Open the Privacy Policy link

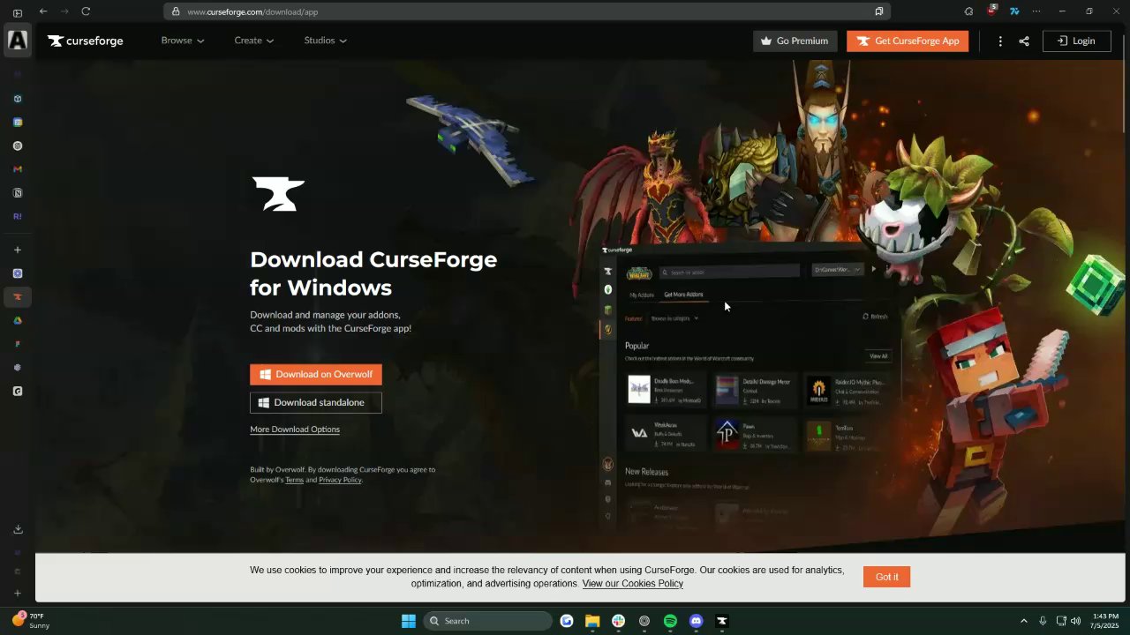tap(340, 480)
